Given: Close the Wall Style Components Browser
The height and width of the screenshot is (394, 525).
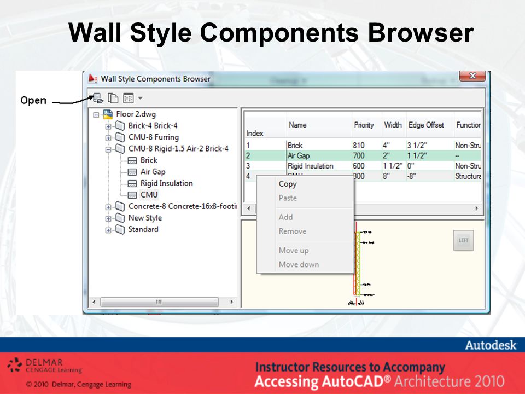Looking at the screenshot, I should [472, 76].
